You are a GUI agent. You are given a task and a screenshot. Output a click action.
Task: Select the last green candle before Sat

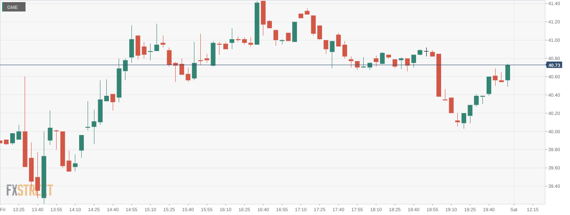507,72
